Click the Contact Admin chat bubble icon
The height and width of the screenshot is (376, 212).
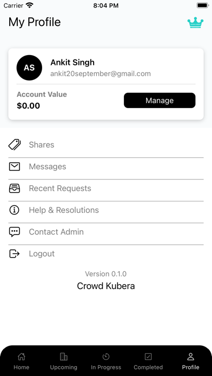(x=15, y=232)
